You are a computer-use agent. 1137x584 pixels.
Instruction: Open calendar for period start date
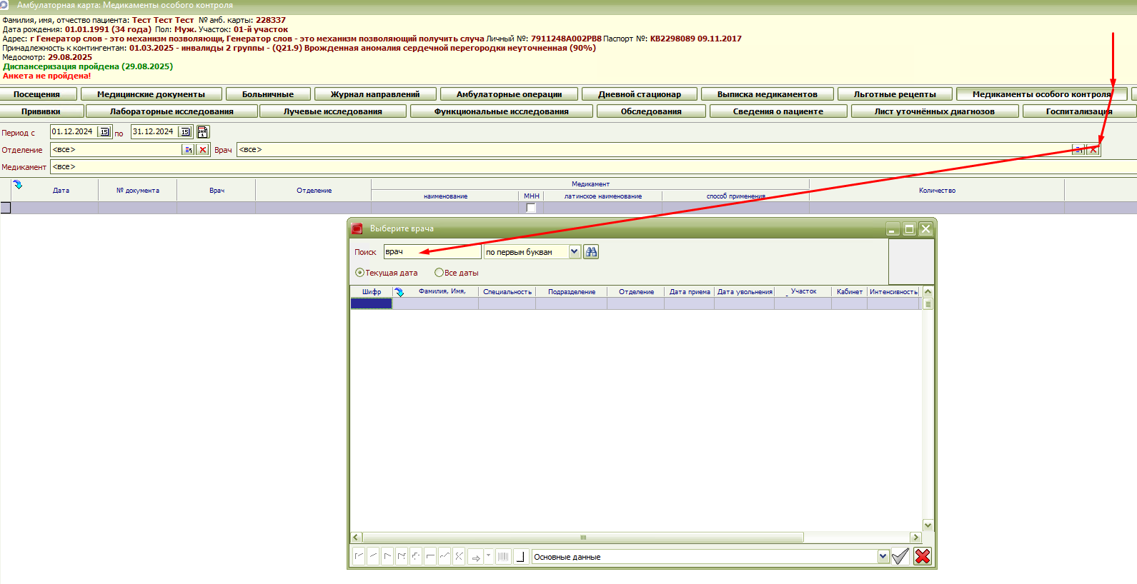tap(104, 132)
